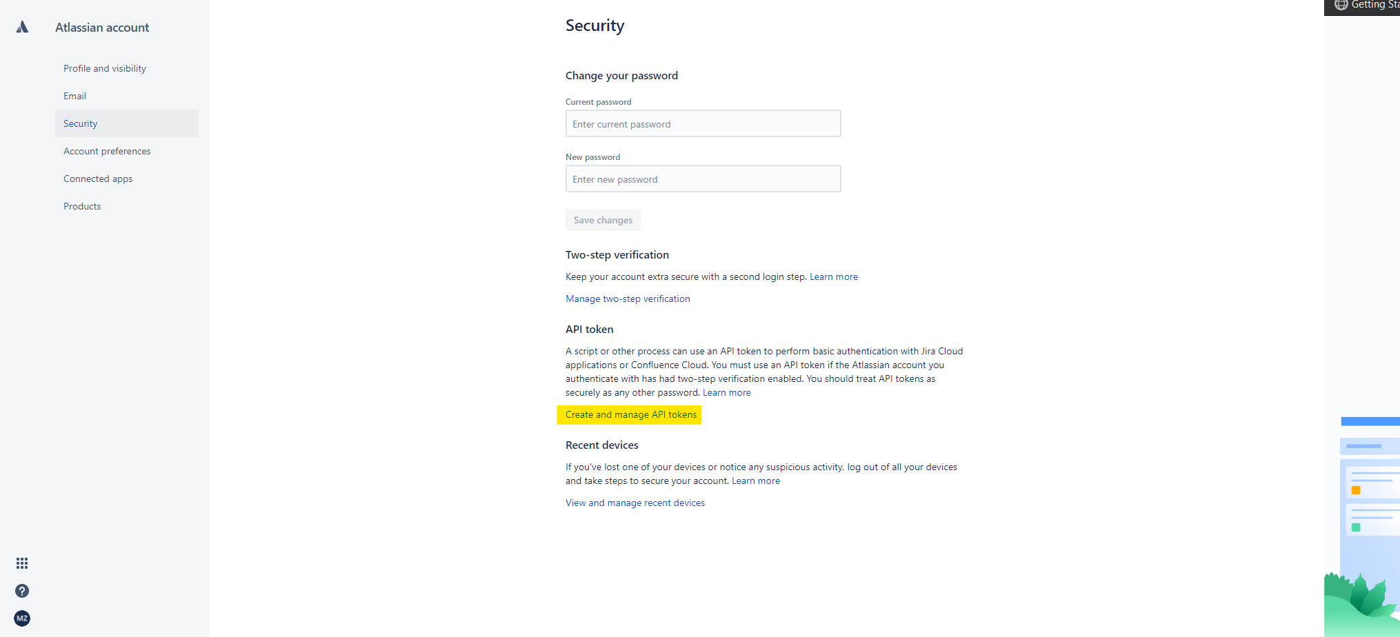1400x637 pixels.
Task: Go to Profile and visibility settings
Action: point(104,68)
